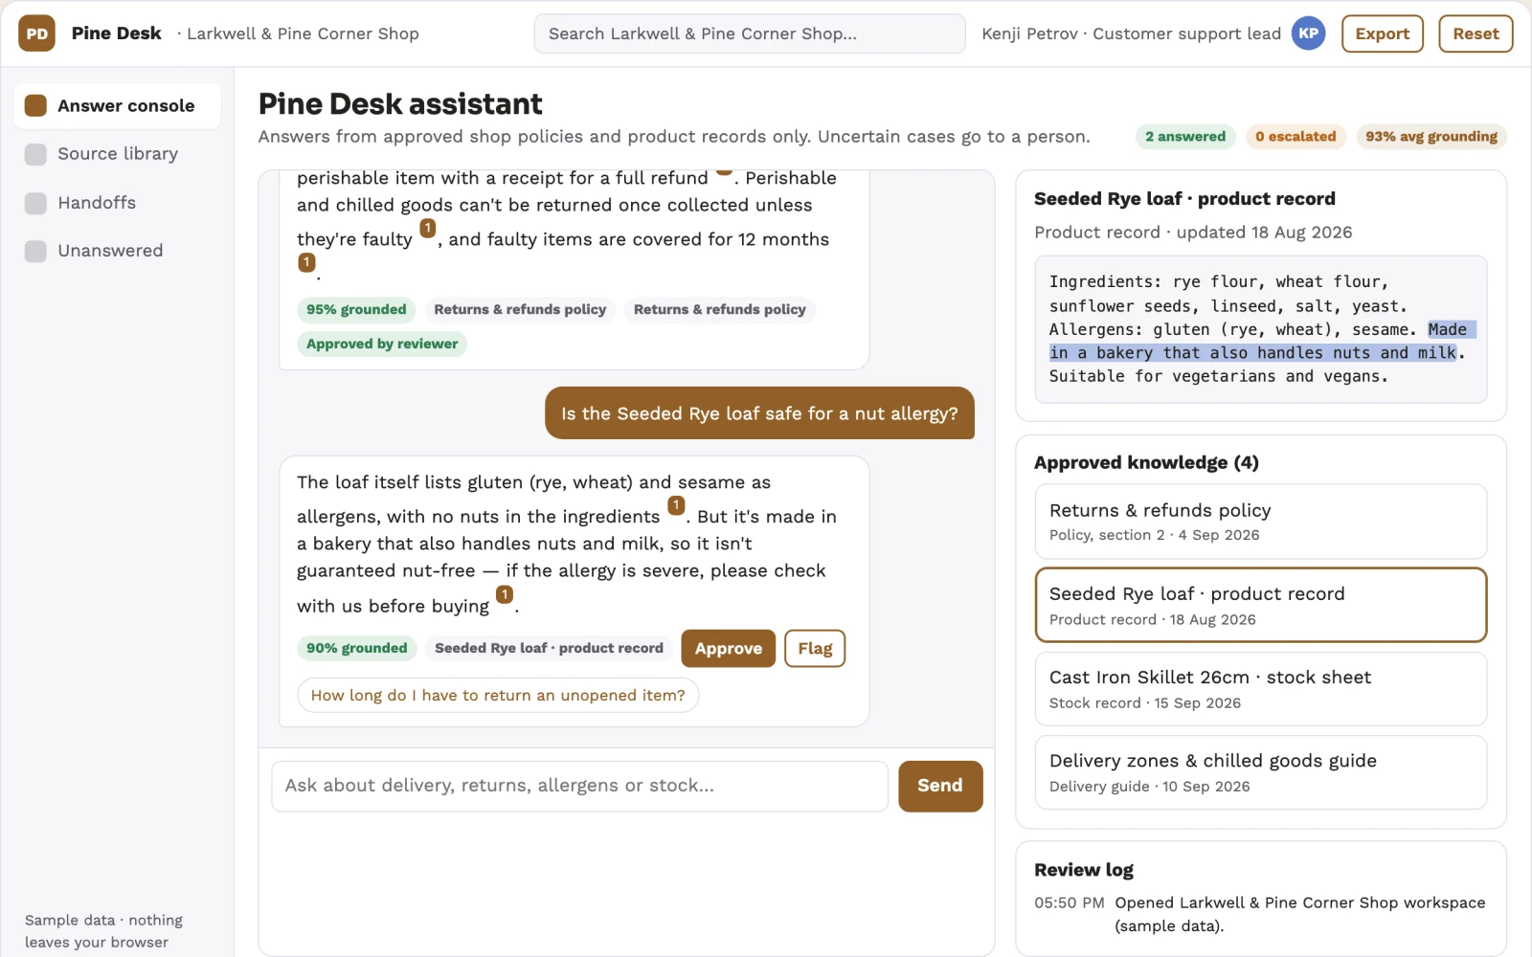The height and width of the screenshot is (957, 1532).
Task: Click citation marker after '12 months'
Action: (306, 261)
